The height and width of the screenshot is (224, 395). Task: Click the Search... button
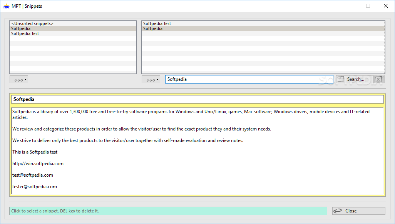(355, 79)
